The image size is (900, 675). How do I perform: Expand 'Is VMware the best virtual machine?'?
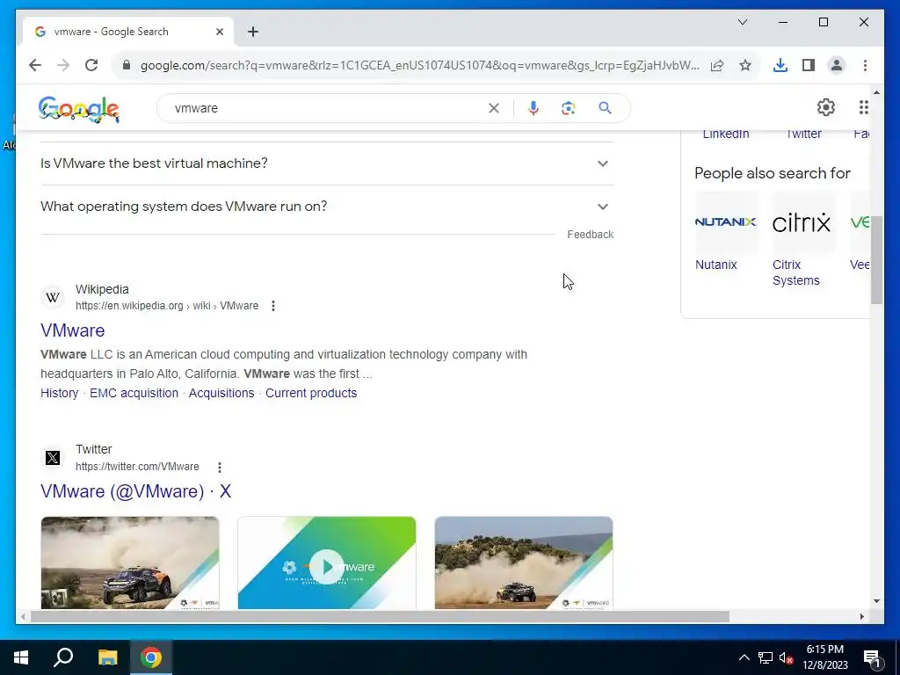point(327,163)
